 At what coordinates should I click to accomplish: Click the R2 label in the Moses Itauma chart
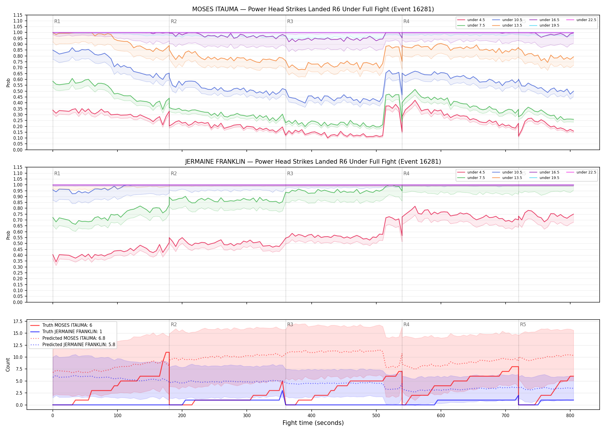(x=174, y=21)
